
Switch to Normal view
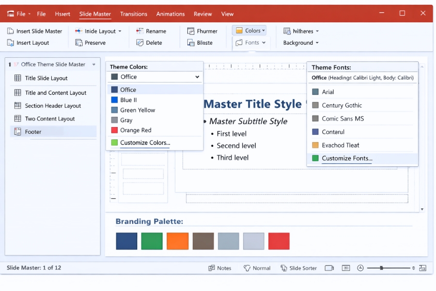(x=257, y=268)
